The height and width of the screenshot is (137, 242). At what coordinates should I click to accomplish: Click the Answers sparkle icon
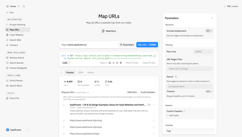(7, 45)
